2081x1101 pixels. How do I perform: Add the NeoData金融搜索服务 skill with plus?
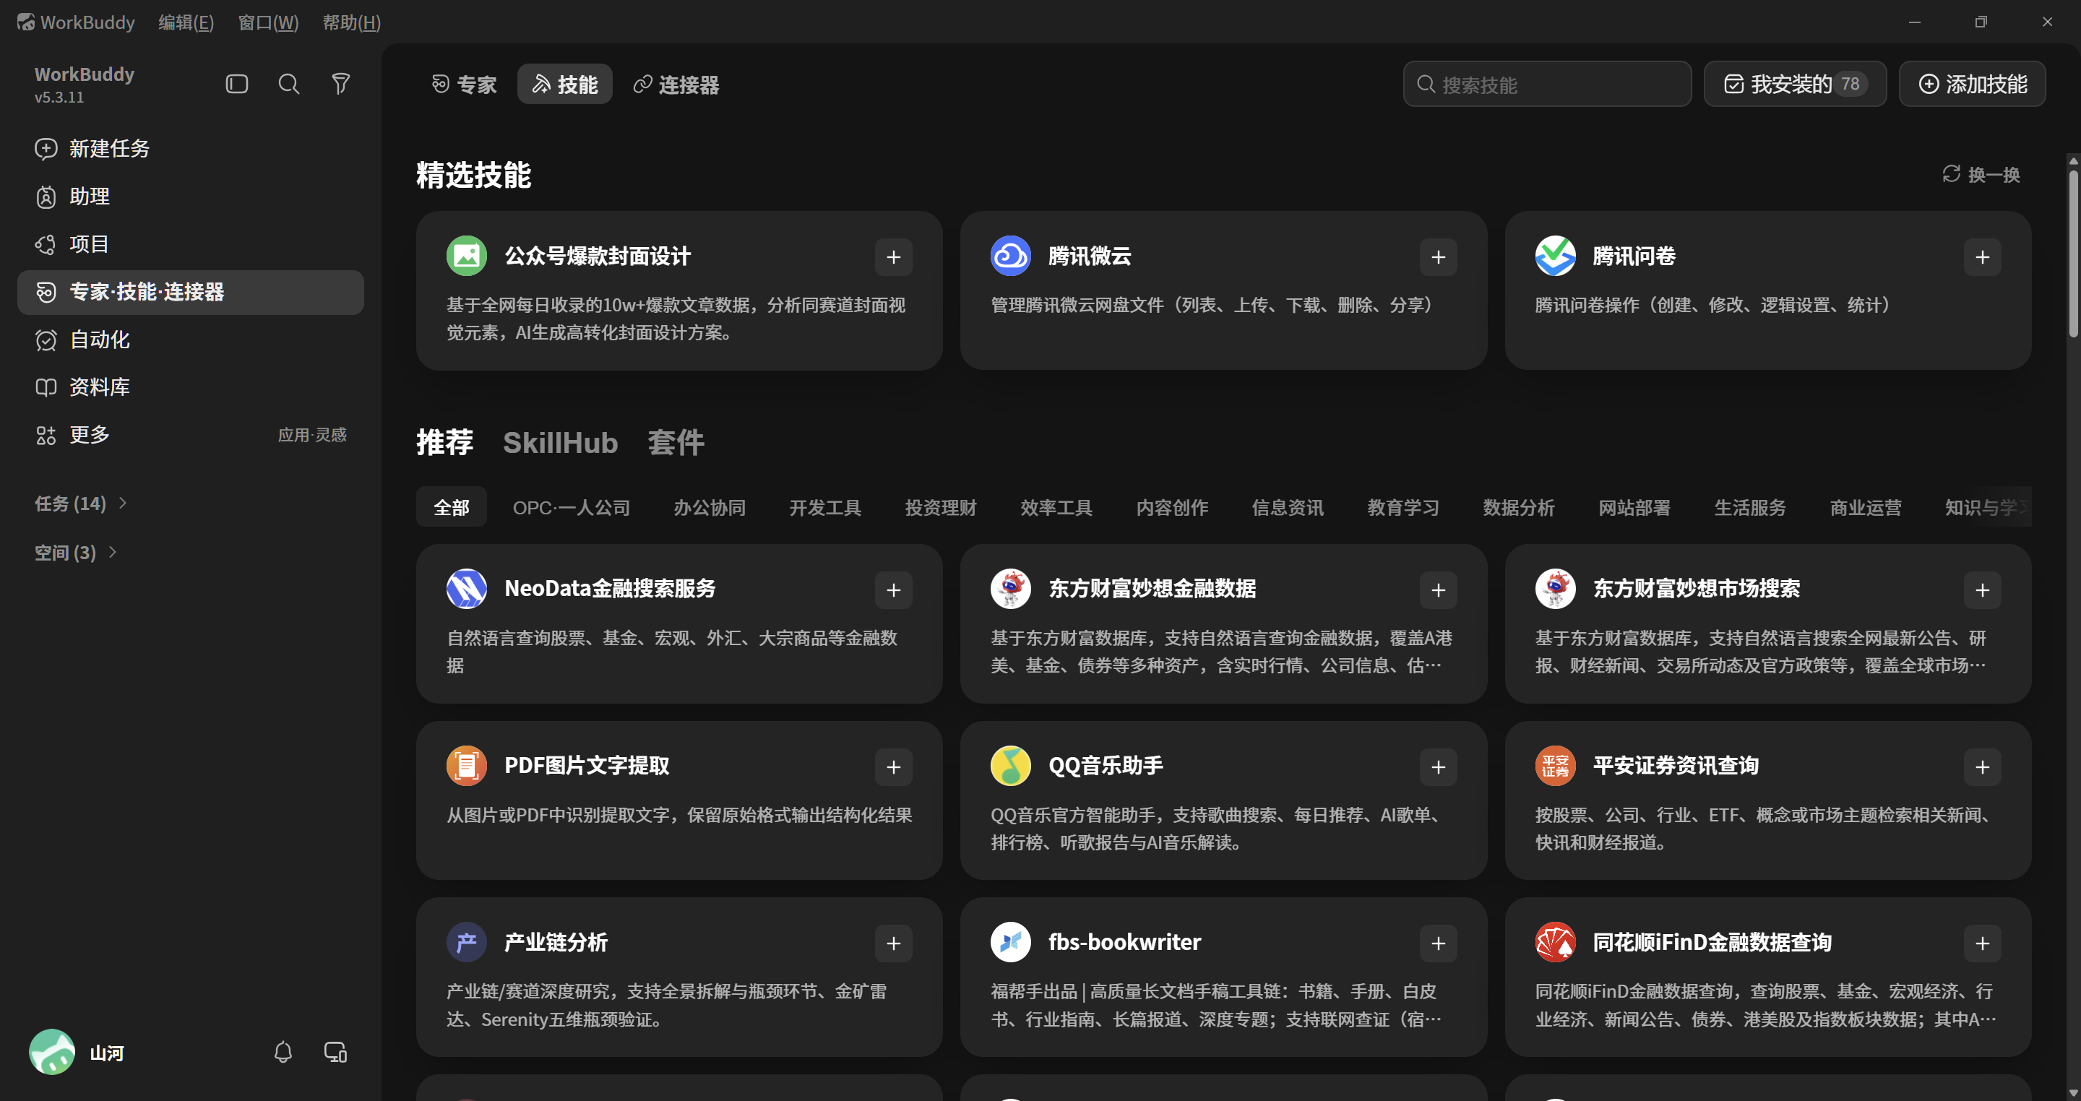click(x=894, y=590)
